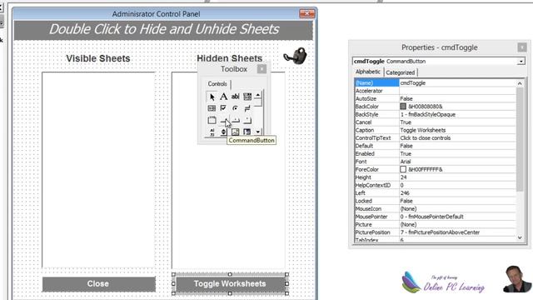533x300 pixels.
Task: Pick the ToggleButton control in Toolbox
Action: [x=247, y=108]
